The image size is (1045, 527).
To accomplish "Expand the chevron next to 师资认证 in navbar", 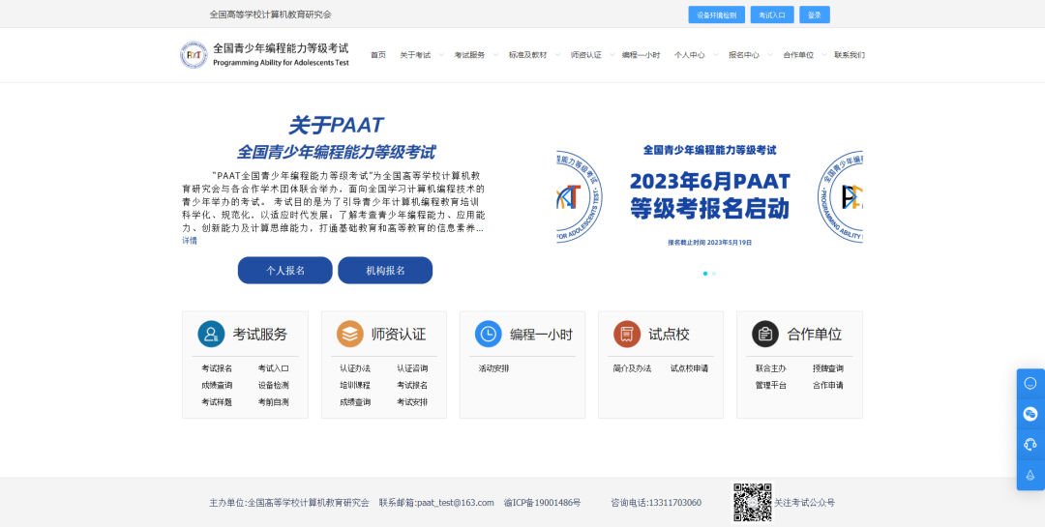I will pyautogui.click(x=612, y=55).
